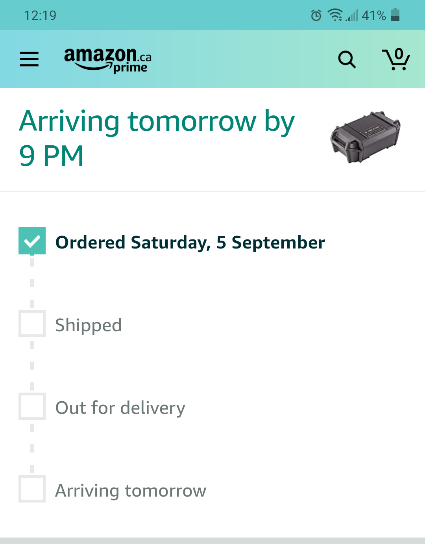Viewport: 425px width, 560px height.
Task: Open search with the magnifier icon
Action: click(347, 59)
